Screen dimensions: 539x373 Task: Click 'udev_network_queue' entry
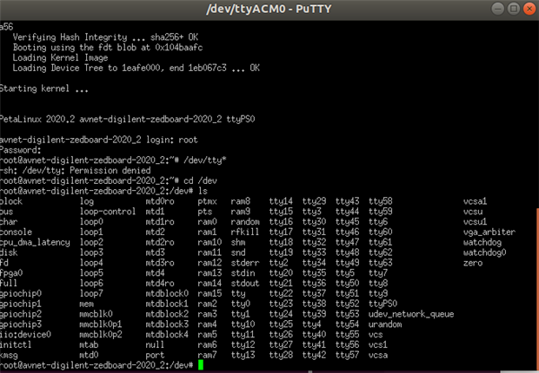pos(411,314)
